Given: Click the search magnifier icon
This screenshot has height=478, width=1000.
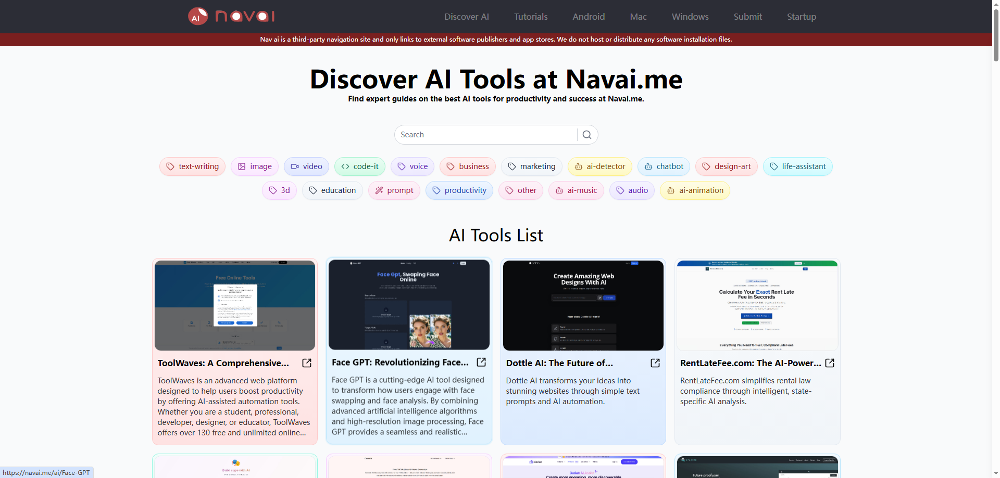Looking at the screenshot, I should (587, 135).
